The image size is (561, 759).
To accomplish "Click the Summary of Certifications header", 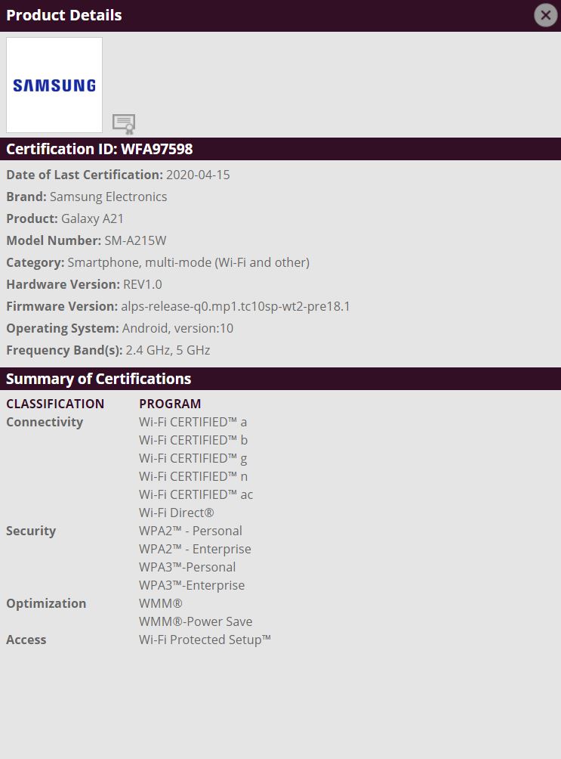I will click(99, 379).
